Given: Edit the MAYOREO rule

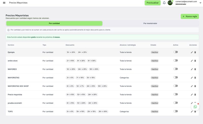Looking at the screenshot, I should 192,69.
